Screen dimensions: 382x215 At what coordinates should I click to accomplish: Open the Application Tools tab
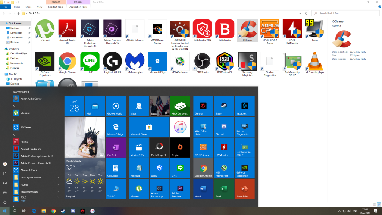[x=78, y=7]
